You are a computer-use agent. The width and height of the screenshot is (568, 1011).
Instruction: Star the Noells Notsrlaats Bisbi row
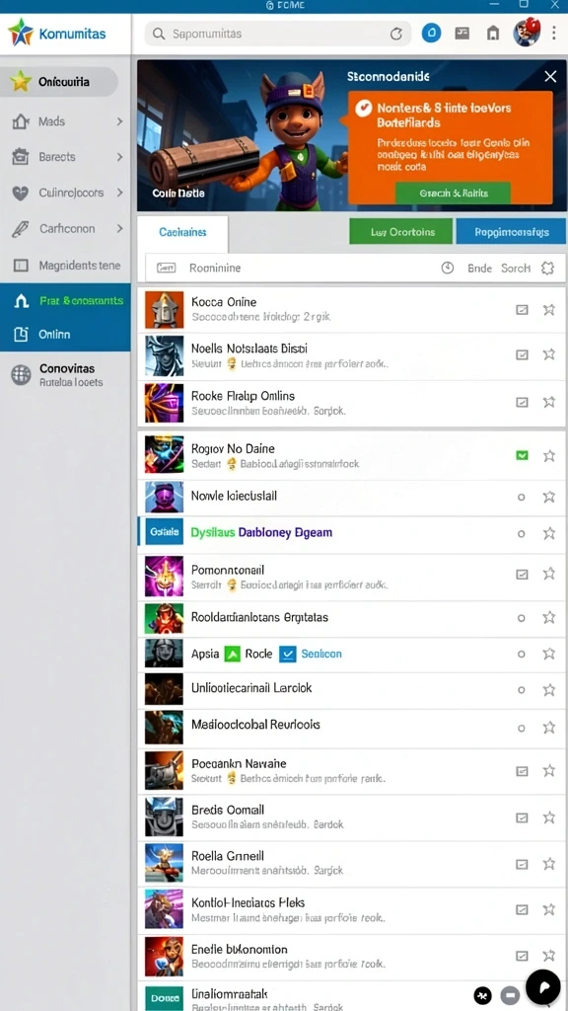point(548,354)
